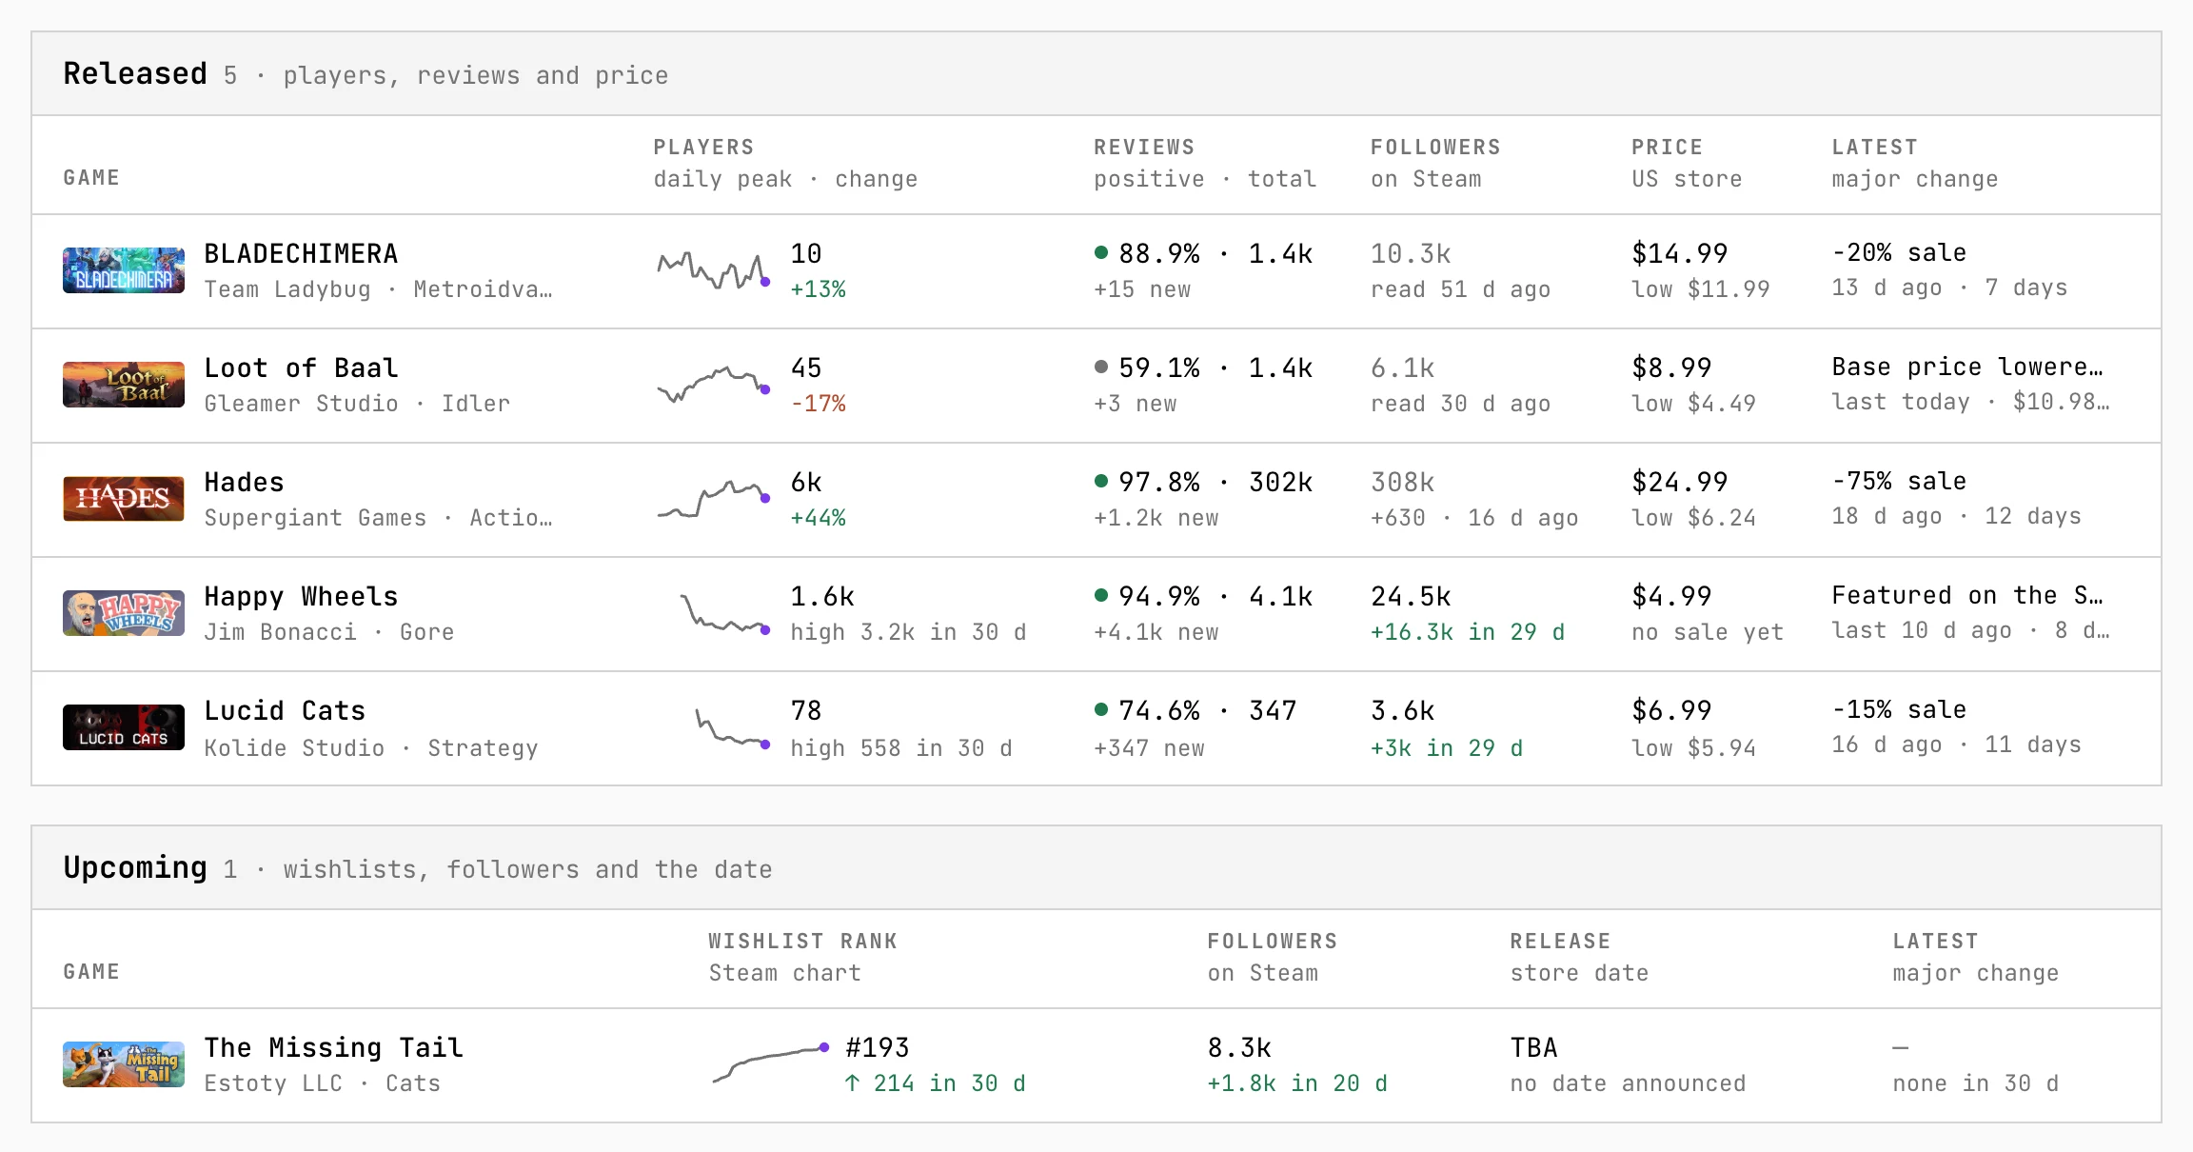Screen dimensions: 2193x1152
Task: Click the Happy Wheels player sparkline
Action: [724, 613]
